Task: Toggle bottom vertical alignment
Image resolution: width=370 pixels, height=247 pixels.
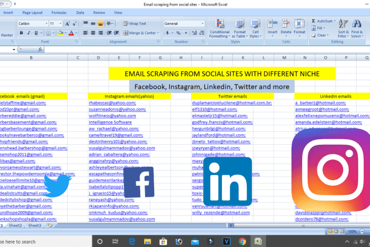Action: tap(100, 24)
